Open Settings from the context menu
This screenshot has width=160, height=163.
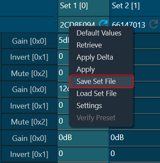point(89,105)
